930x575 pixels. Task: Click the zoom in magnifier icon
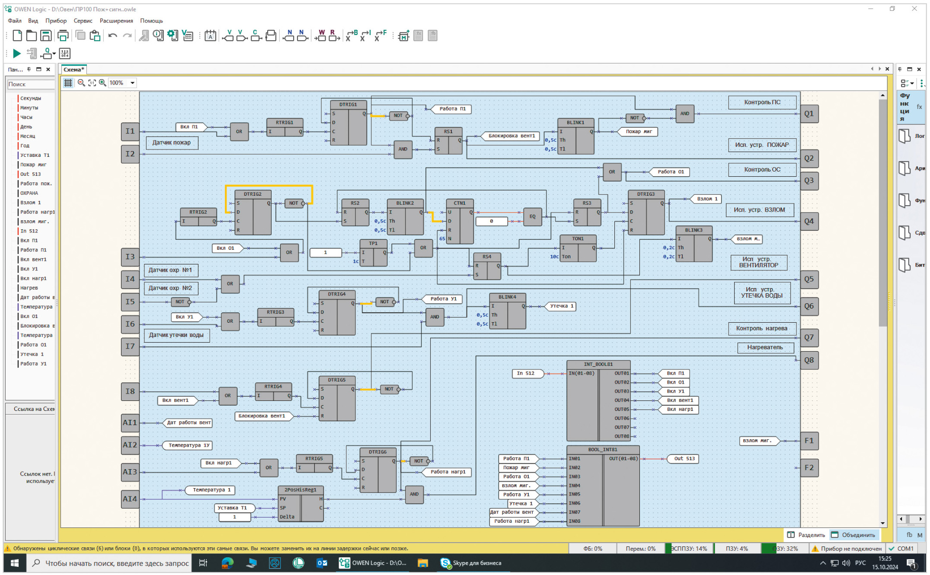[102, 83]
